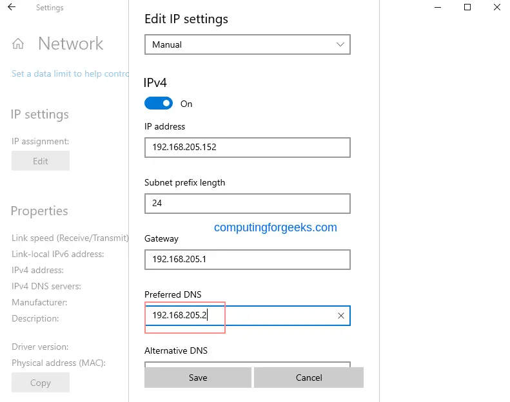
Task: Turn off the IPv4 toggle switch
Action: 159,103
